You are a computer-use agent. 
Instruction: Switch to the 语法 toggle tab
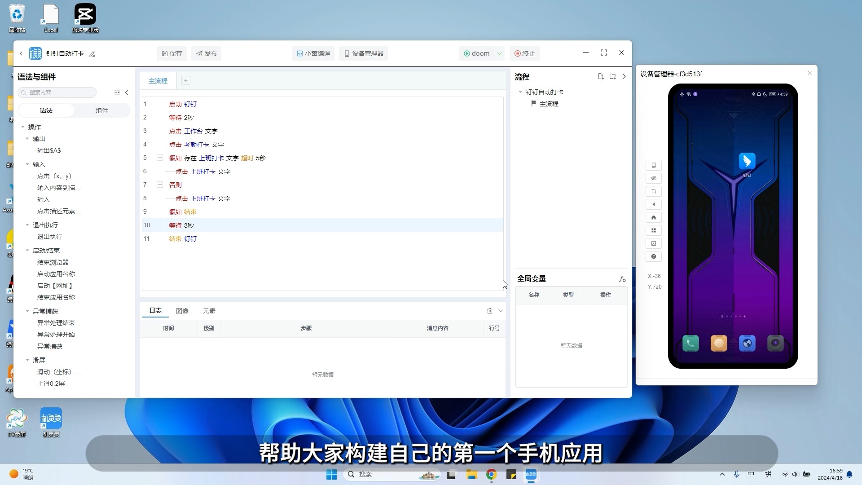(46, 110)
